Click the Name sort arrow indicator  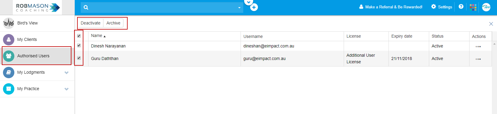click(x=105, y=36)
